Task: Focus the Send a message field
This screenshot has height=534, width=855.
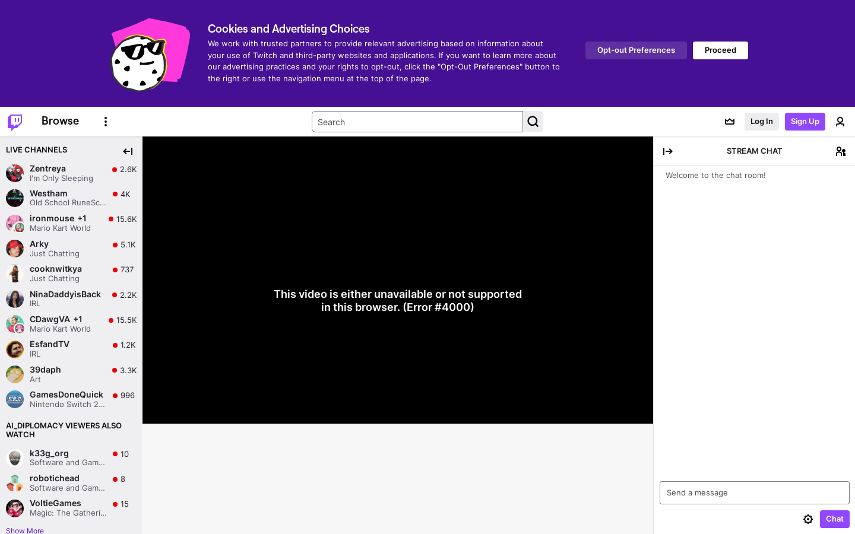Action: [755, 492]
